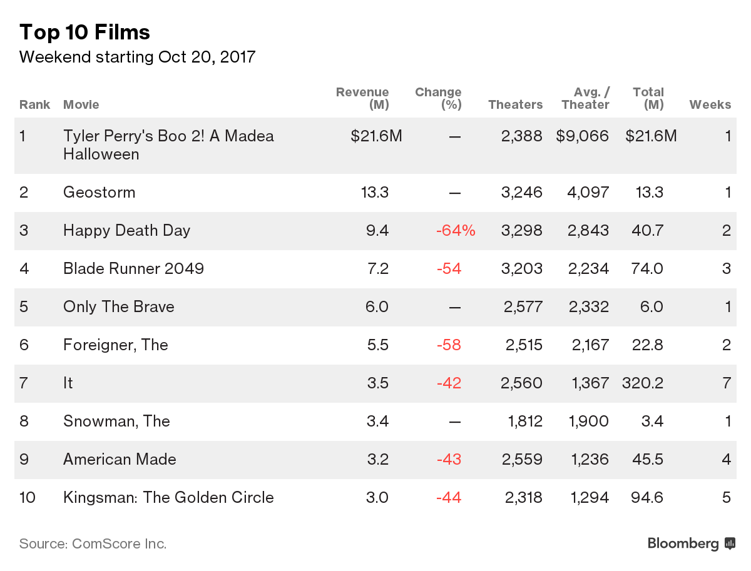
Task: Click the Kingsman: The Golden Circle title
Action: 168,497
